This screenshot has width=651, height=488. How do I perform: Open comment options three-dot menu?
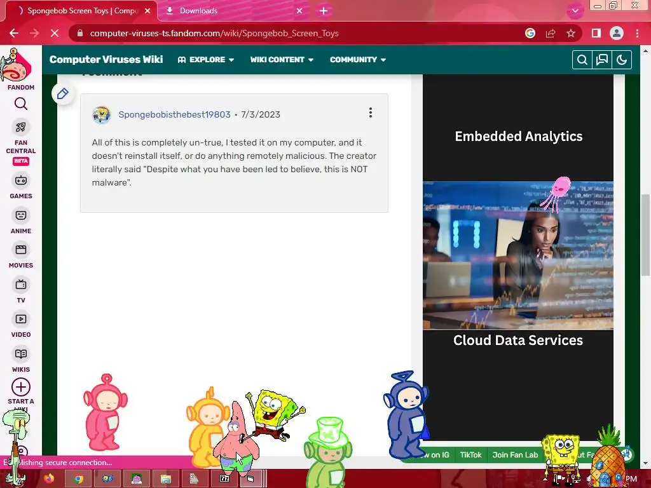[x=371, y=112]
